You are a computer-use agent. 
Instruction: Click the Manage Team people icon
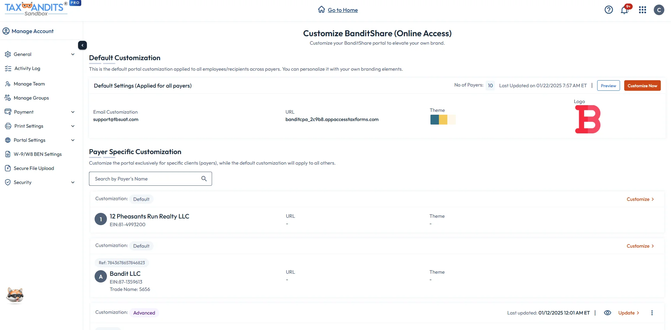(x=8, y=84)
